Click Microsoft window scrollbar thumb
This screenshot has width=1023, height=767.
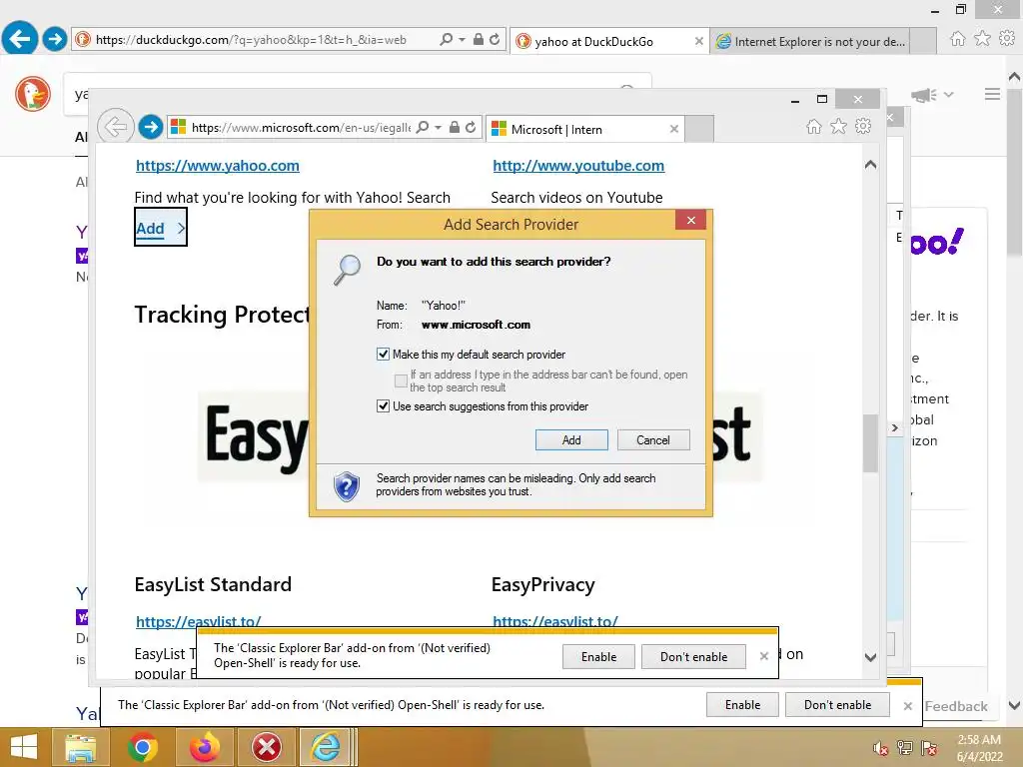(x=870, y=442)
